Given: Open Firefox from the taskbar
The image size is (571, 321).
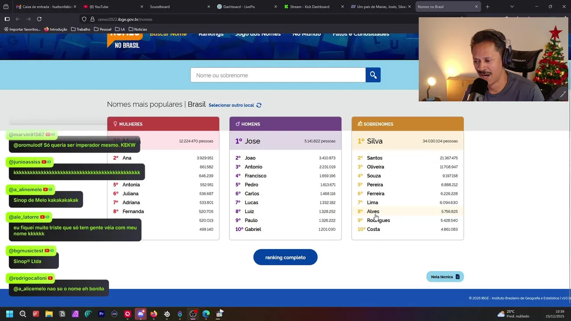Looking at the screenshot, I should point(153,314).
